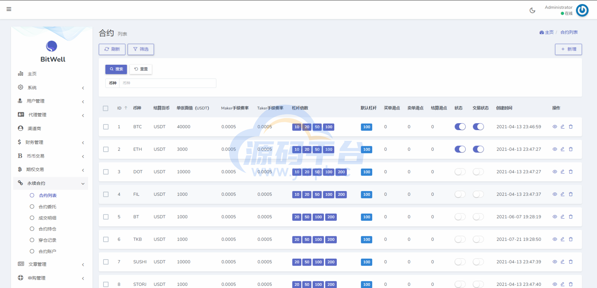View details of ETH contract (eye icon)

(555, 149)
